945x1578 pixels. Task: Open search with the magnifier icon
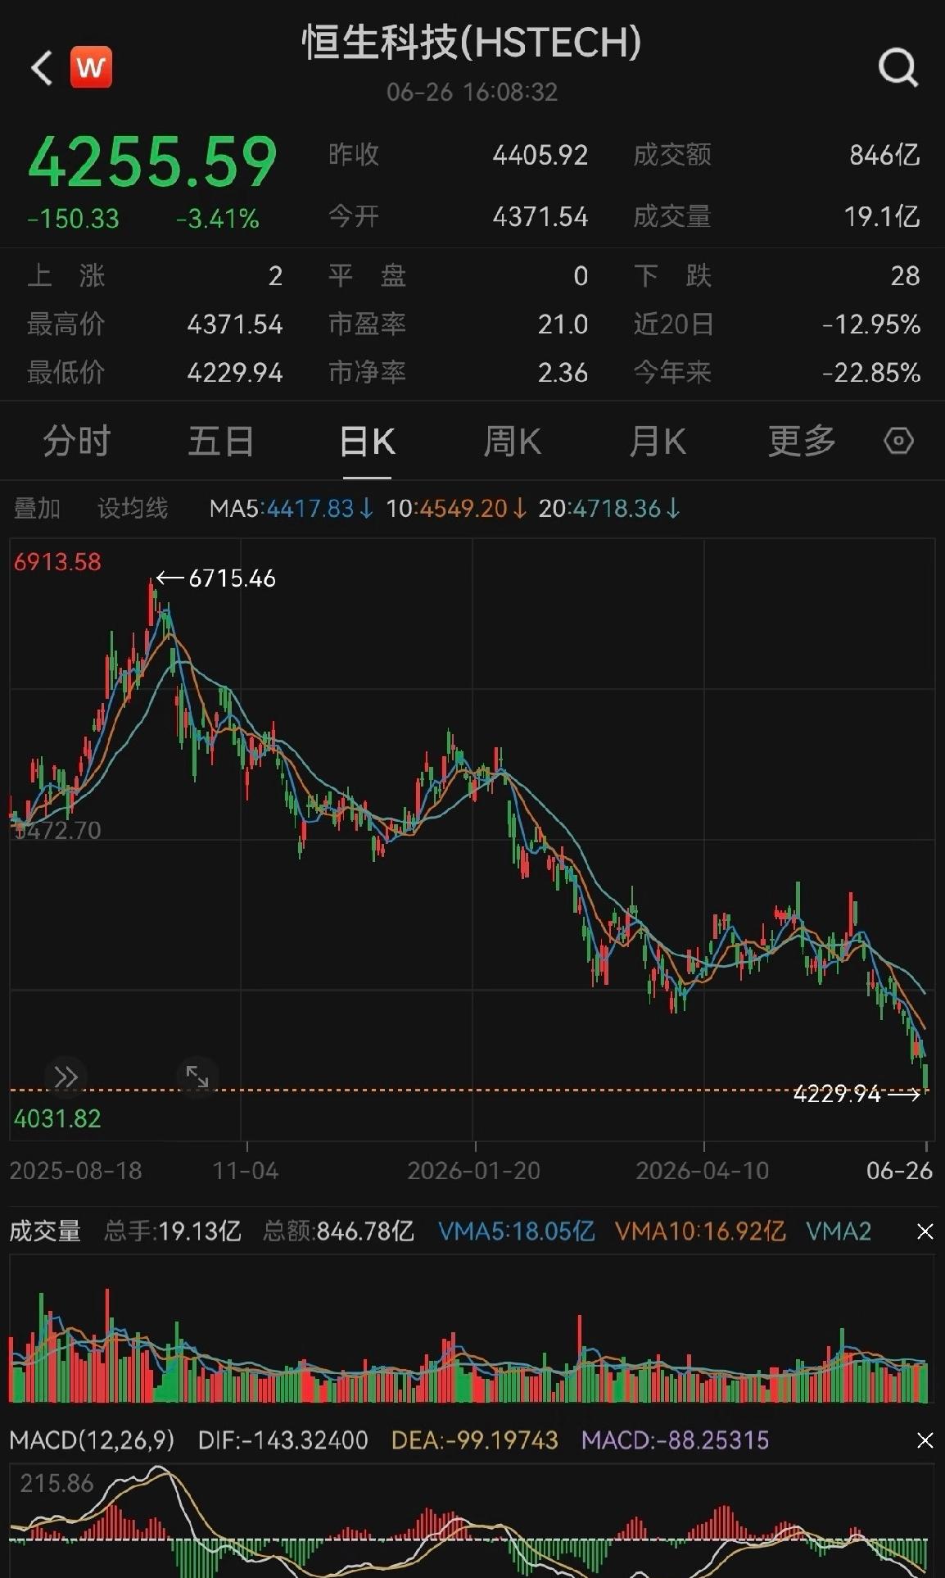(898, 67)
